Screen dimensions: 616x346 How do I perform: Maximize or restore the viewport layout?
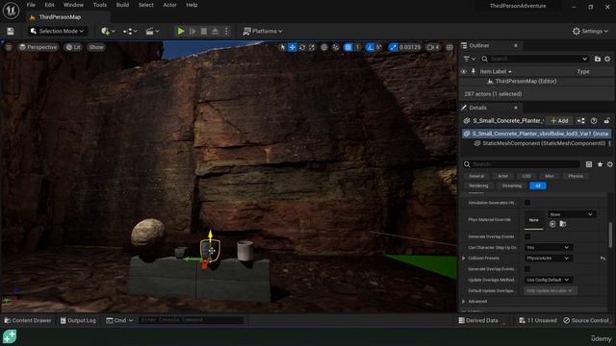(x=449, y=47)
